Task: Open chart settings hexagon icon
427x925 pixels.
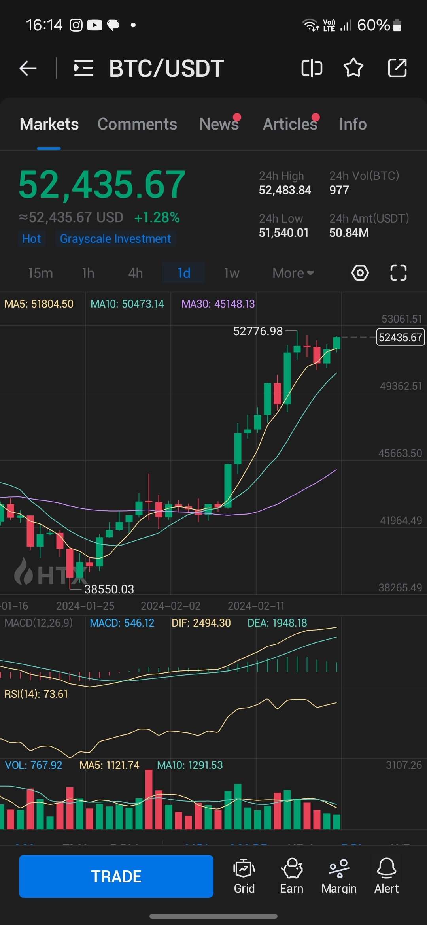Action: point(360,273)
